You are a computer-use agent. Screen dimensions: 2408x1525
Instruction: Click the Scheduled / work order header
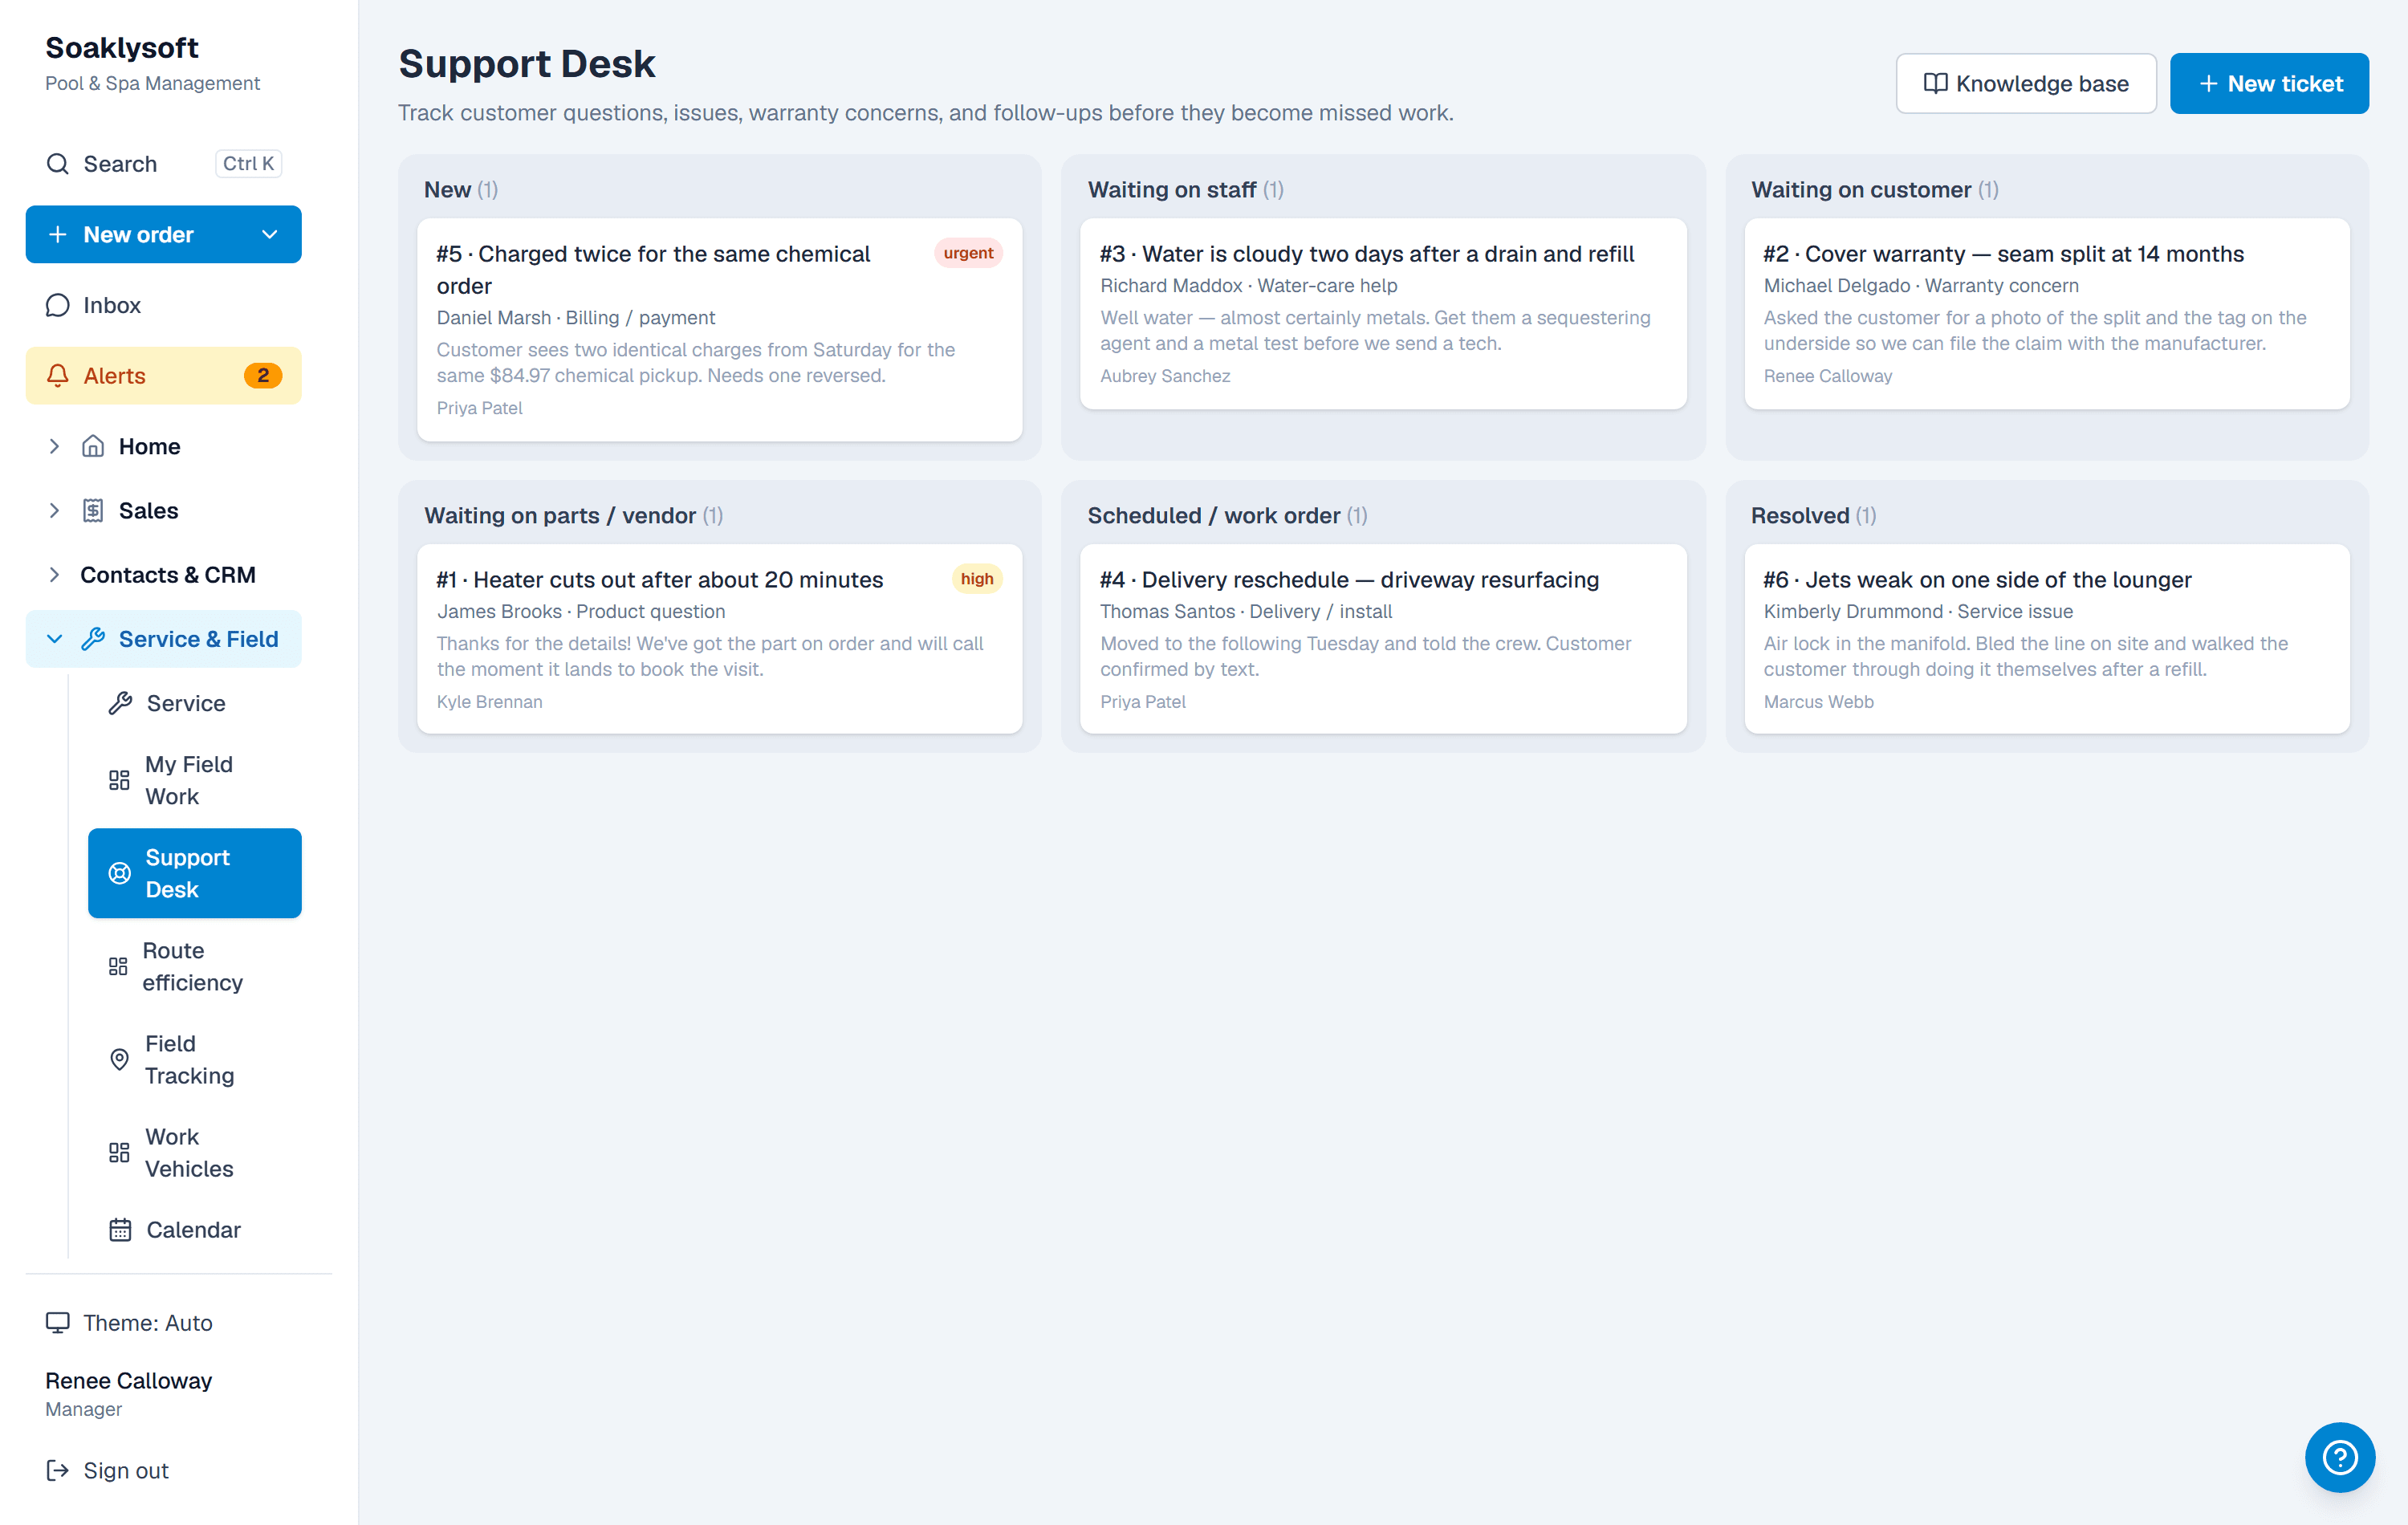point(1227,515)
